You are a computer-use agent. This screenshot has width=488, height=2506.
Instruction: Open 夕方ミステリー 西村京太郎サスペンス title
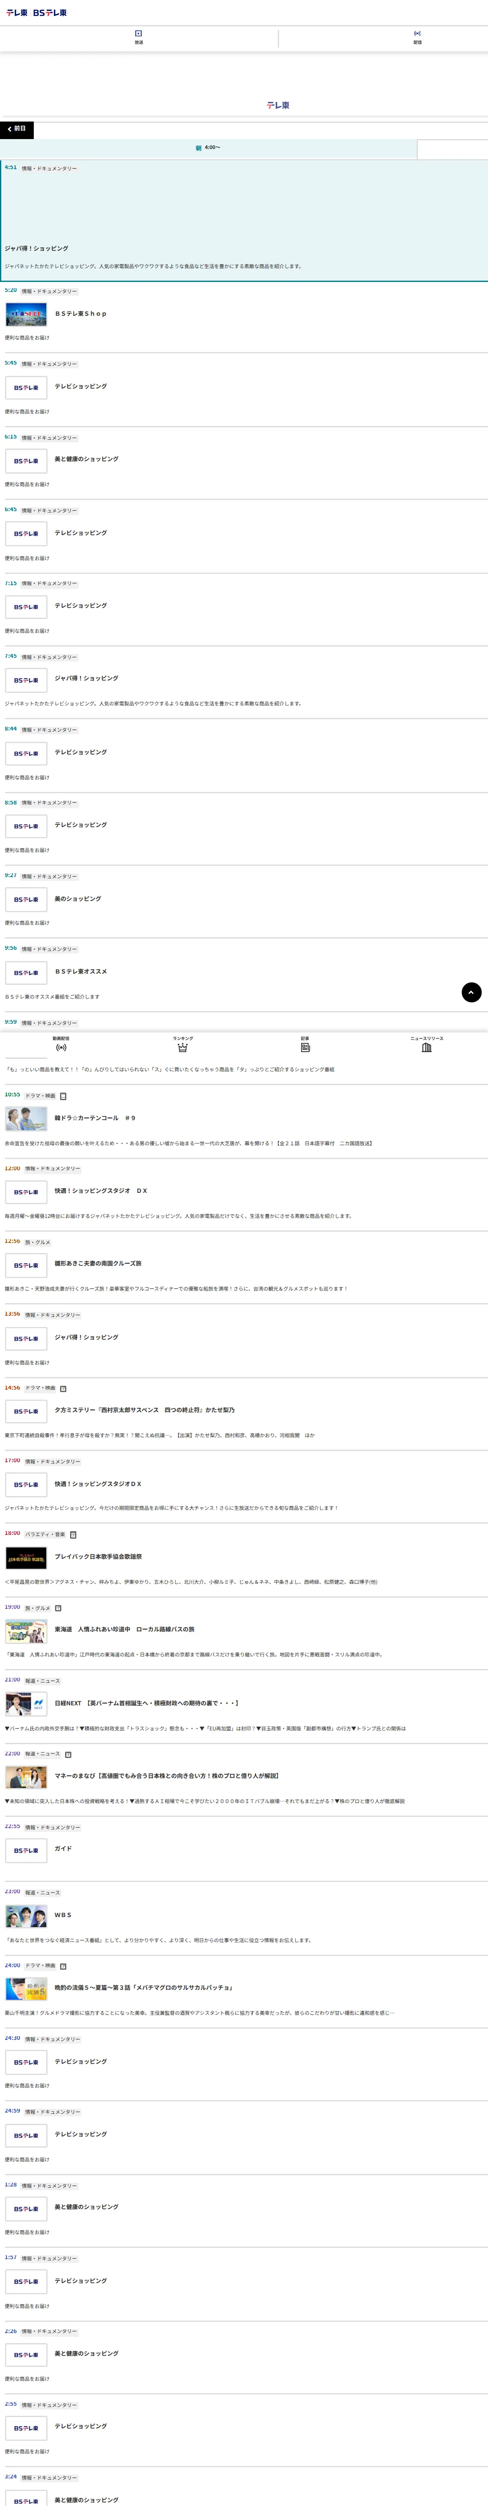click(x=145, y=1410)
